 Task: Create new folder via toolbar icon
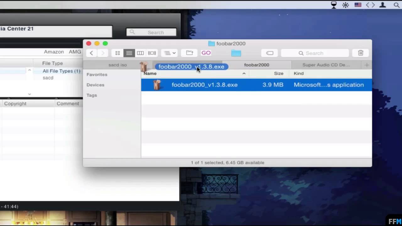(x=189, y=53)
